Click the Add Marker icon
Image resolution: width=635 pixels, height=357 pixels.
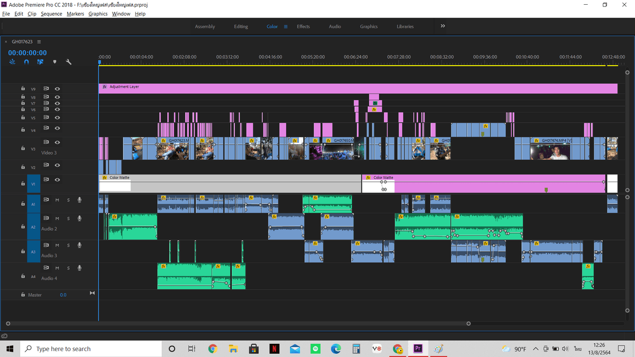coord(55,62)
